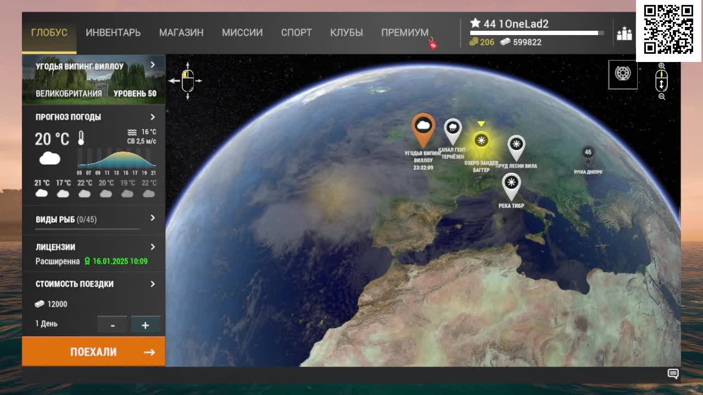Click the license expiry date 16.01.2025 10:09
703x395 pixels.
(x=120, y=262)
